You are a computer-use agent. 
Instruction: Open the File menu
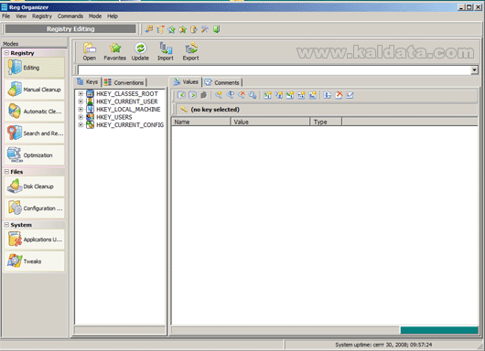(5, 16)
